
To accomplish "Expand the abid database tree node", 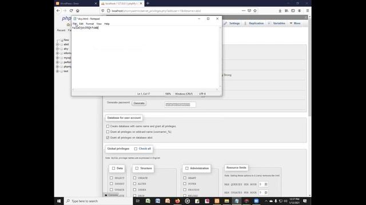I will [x=57, y=44].
